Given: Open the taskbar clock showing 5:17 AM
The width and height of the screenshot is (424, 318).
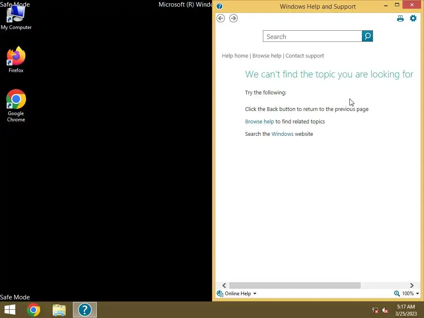Looking at the screenshot, I should [x=406, y=310].
